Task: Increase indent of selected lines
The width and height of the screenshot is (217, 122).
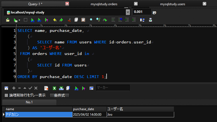Action: [127, 20]
